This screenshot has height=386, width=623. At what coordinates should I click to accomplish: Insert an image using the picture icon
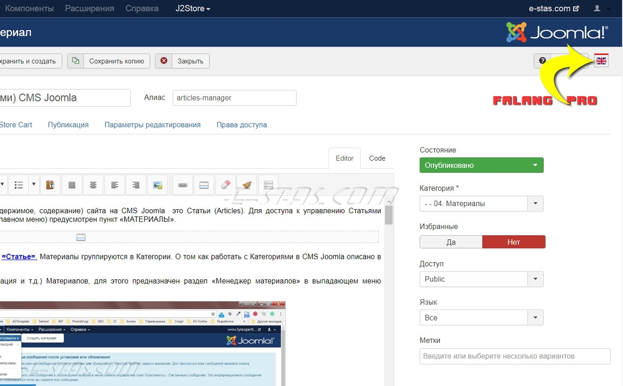(157, 185)
